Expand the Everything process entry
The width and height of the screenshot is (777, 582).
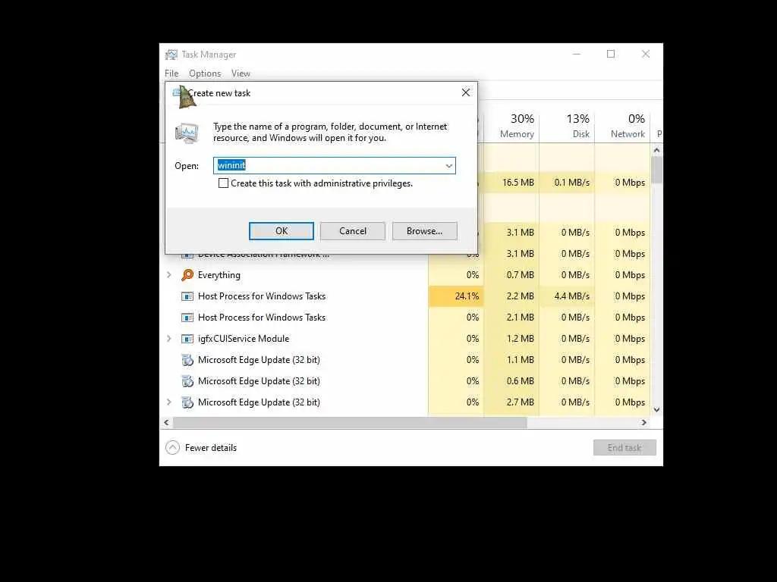tap(169, 274)
